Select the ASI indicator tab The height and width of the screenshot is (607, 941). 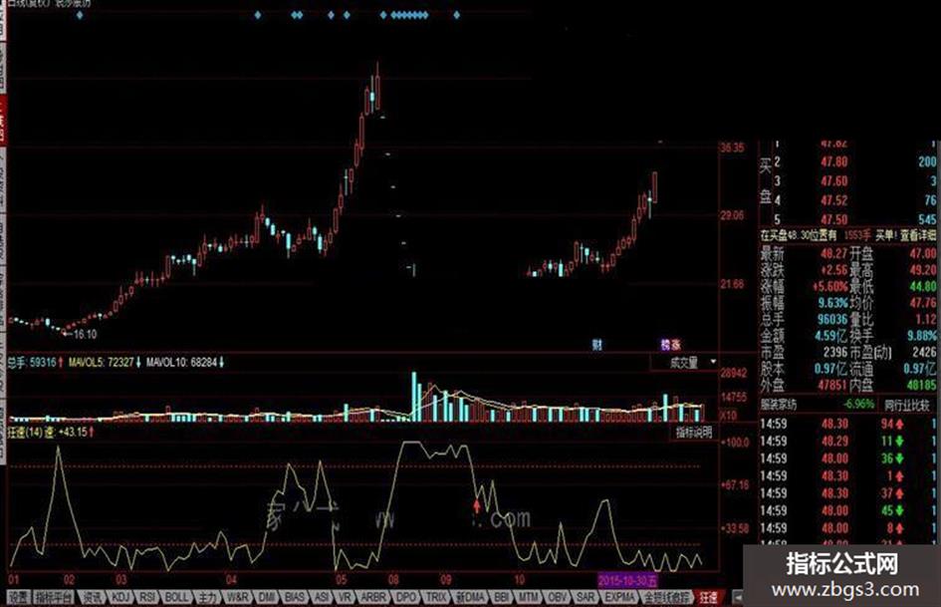(322, 597)
